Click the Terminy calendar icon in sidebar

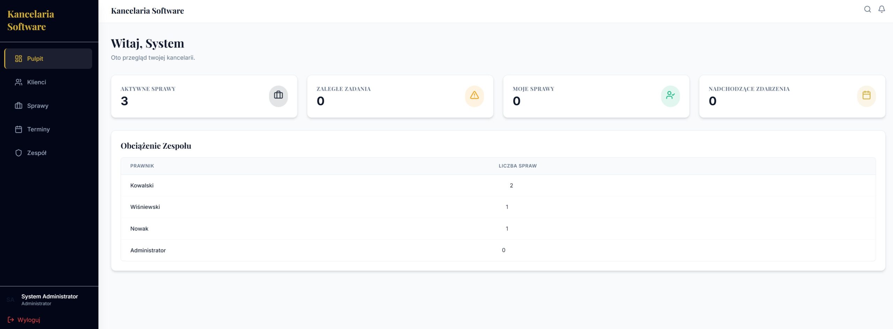tap(18, 129)
